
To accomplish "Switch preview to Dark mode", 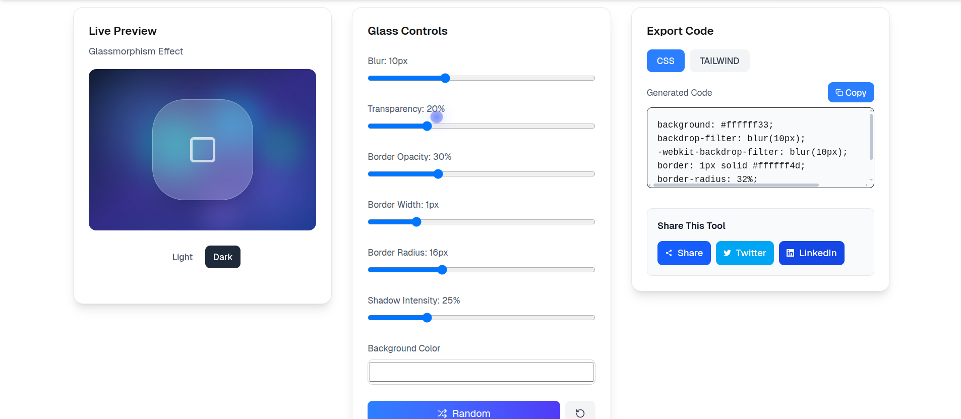I will pos(222,257).
